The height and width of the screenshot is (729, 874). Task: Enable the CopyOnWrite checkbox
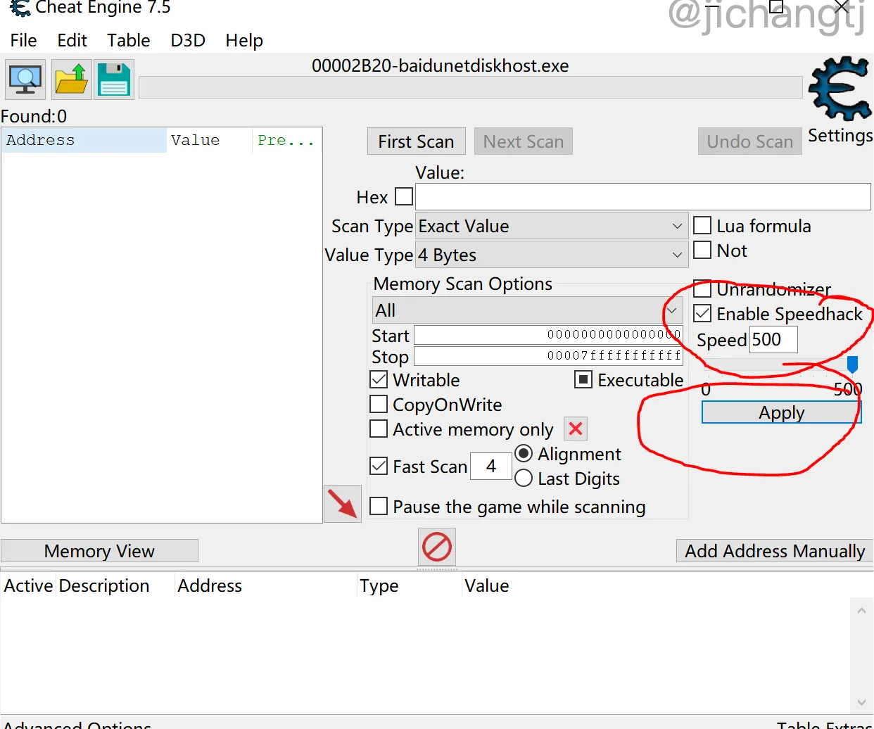pyautogui.click(x=379, y=404)
